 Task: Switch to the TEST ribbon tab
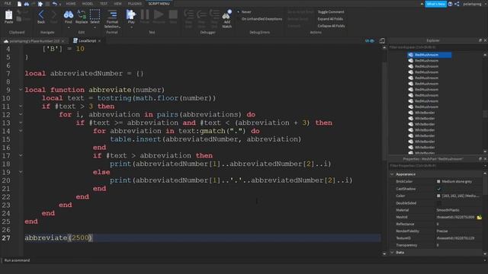104,4
